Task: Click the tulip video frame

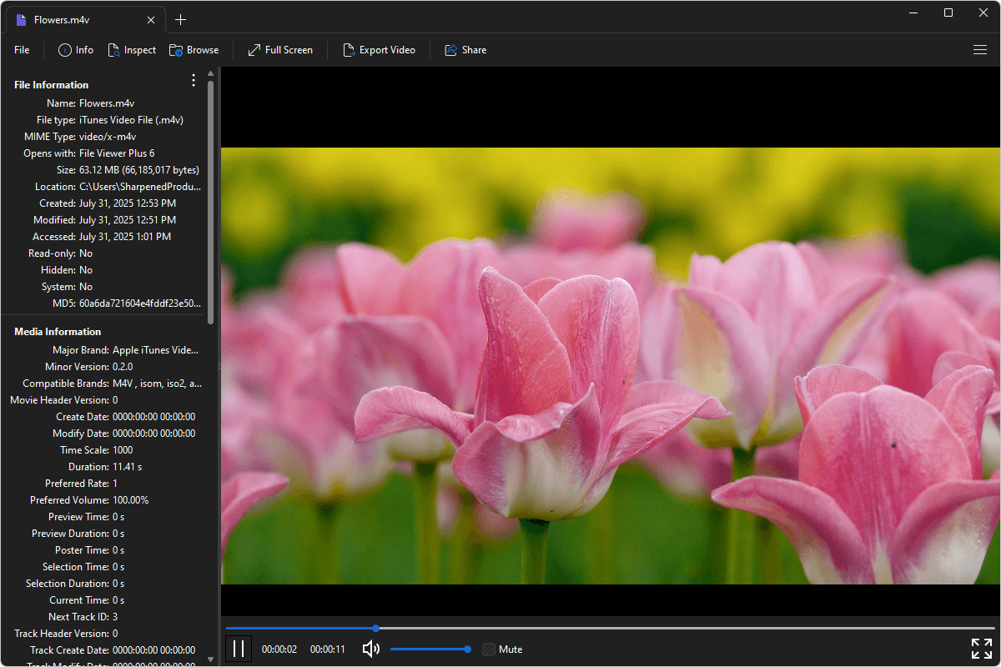Action: [x=611, y=366]
